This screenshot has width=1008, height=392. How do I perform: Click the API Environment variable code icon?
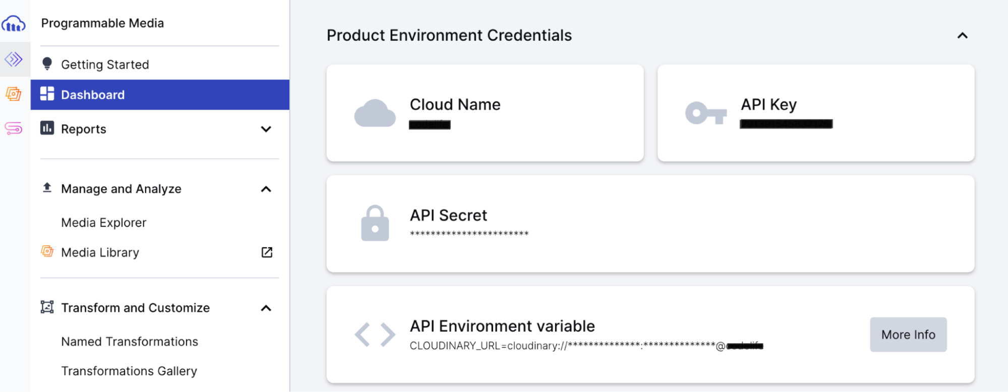[x=375, y=334]
